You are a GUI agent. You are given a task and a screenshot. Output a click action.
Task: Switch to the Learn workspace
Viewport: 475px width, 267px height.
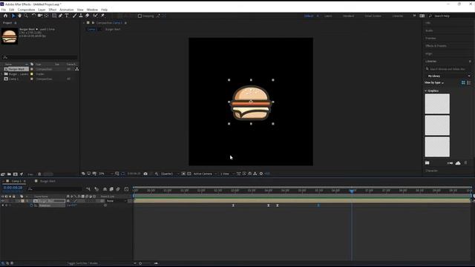[x=328, y=16]
